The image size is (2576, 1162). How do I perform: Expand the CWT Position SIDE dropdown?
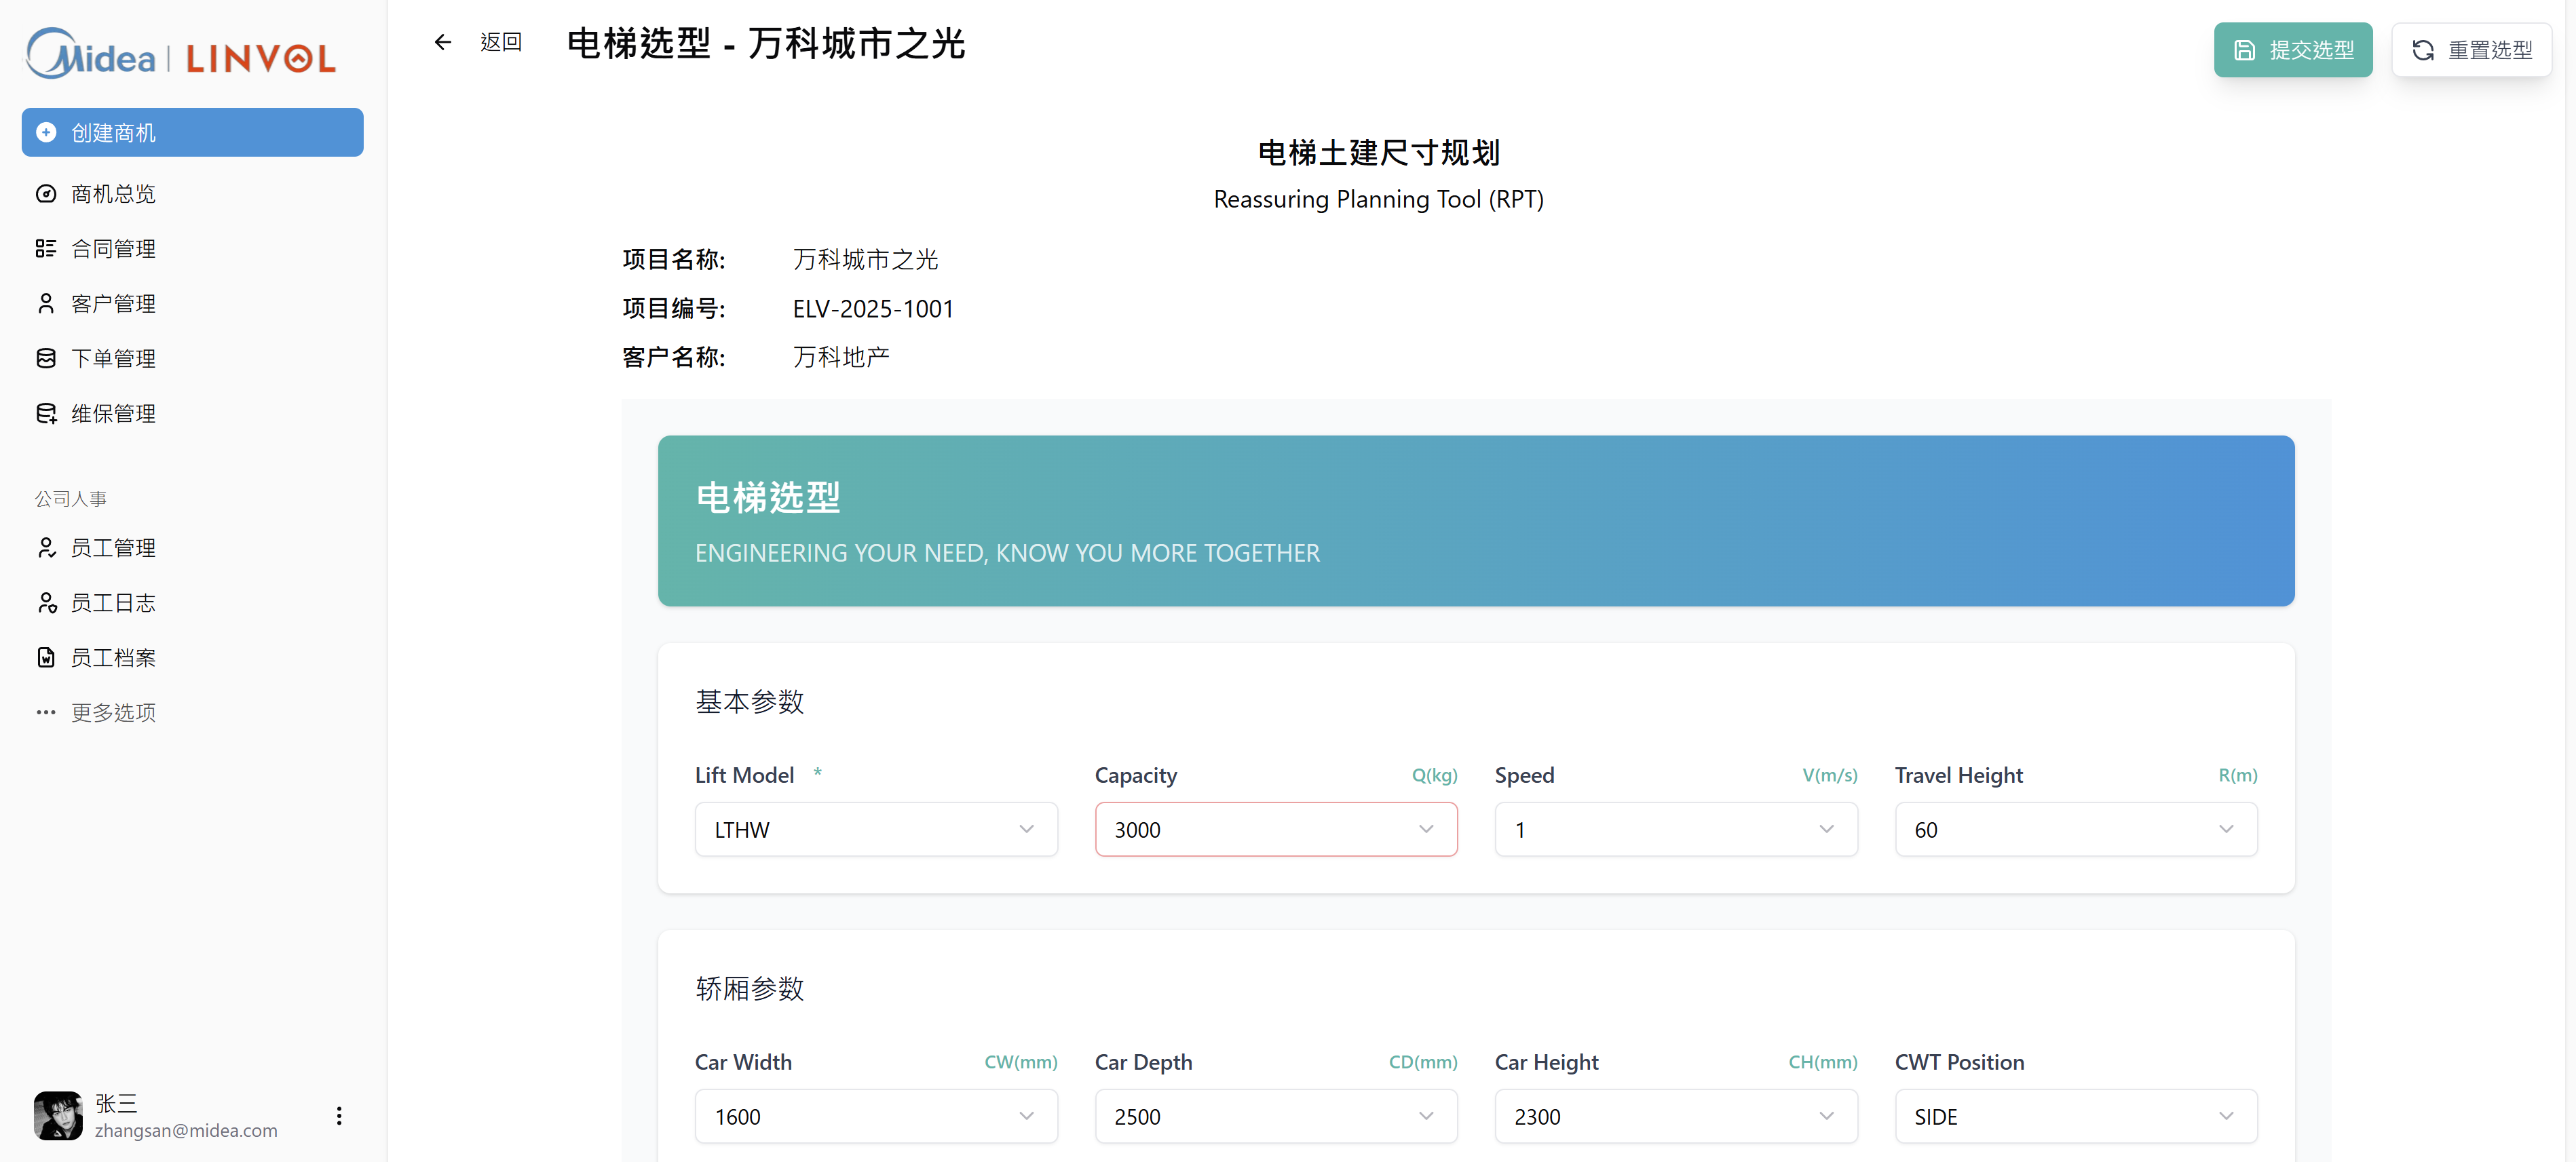2075,1117
